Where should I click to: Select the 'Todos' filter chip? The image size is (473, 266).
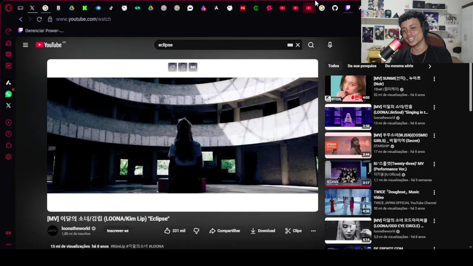tap(333, 66)
